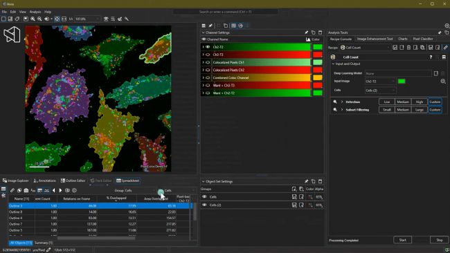Click the zoom out magnifier icon
This screenshot has width=450, height=253.
(x=39, y=19)
